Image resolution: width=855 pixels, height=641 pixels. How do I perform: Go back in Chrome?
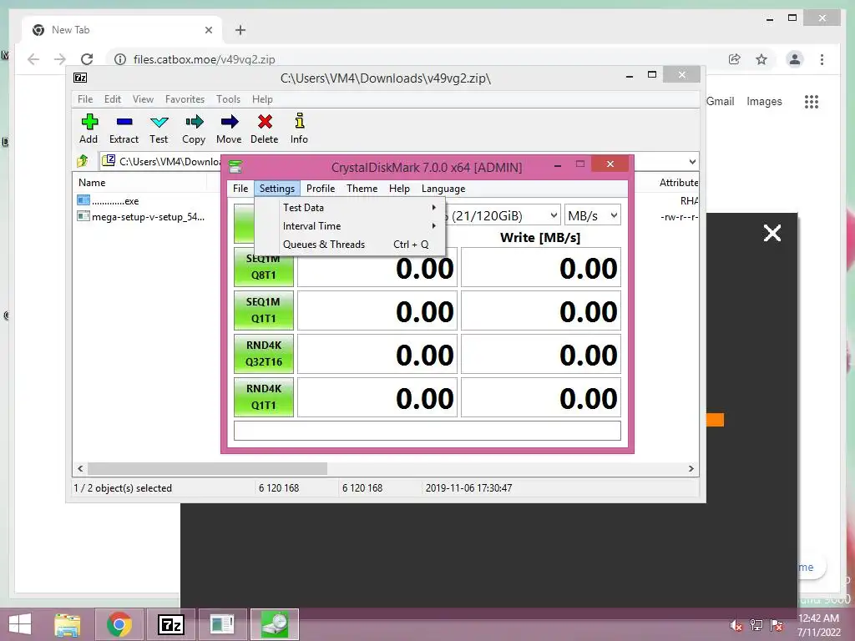point(33,59)
